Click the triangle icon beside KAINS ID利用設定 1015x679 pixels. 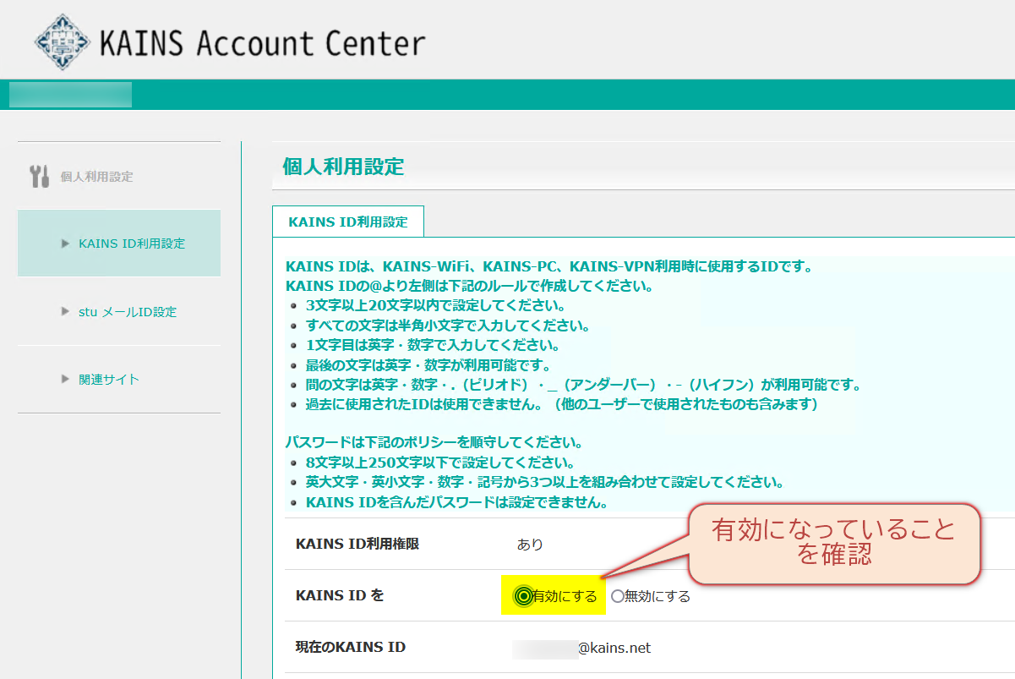pos(63,243)
